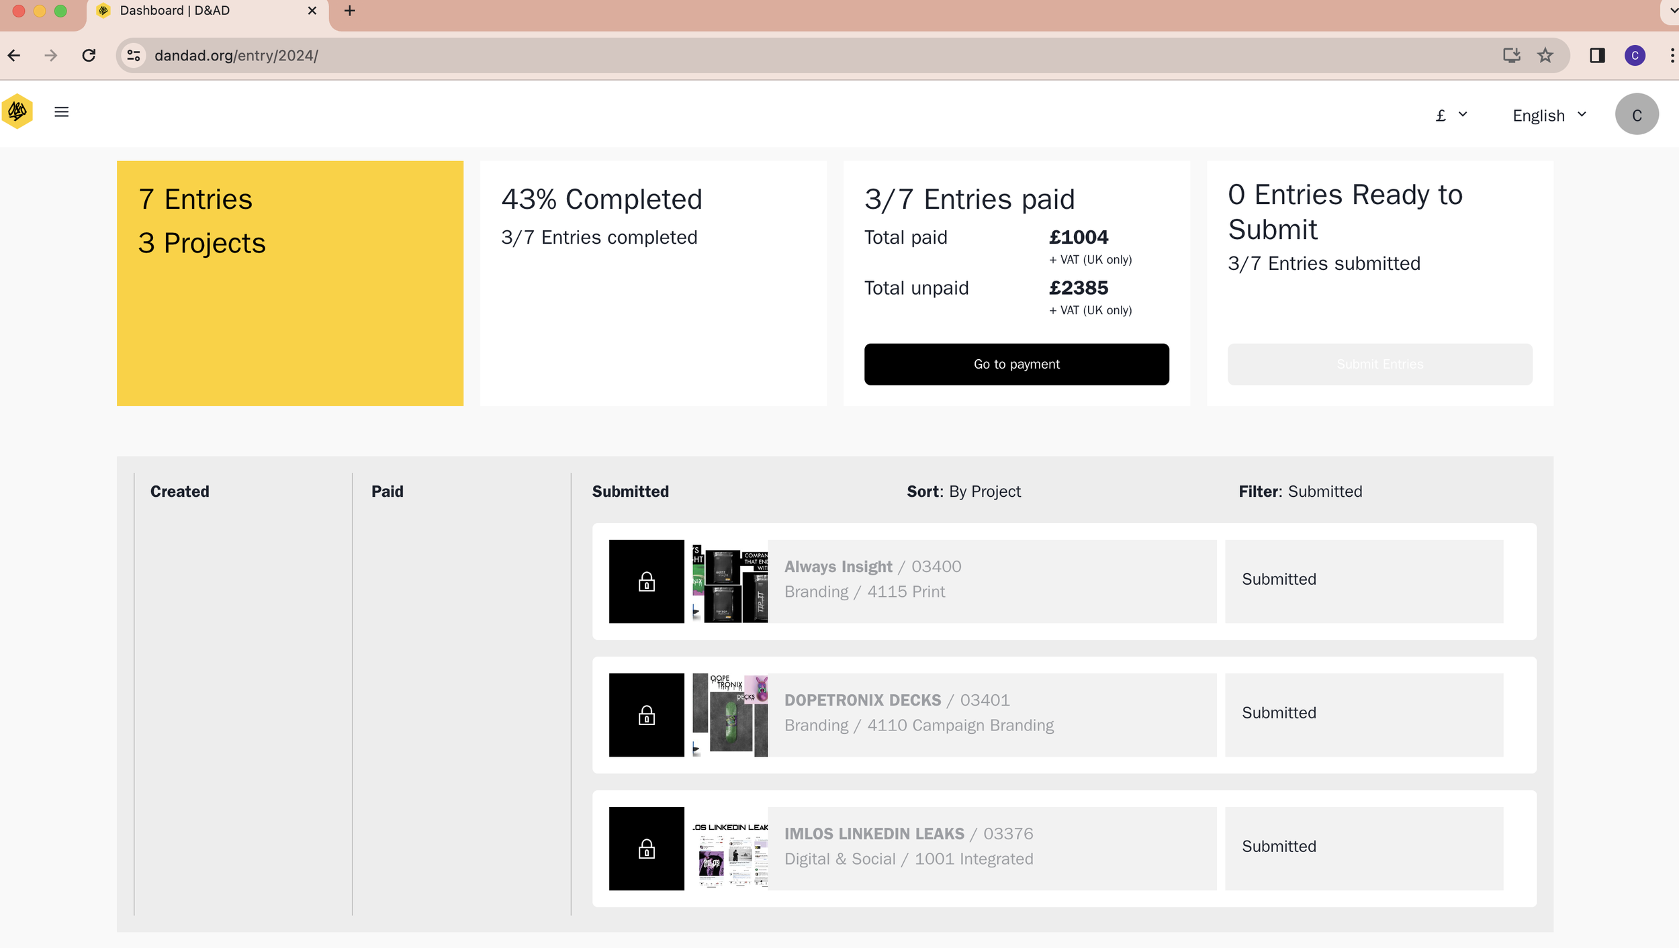This screenshot has width=1679, height=948.
Task: Open the Always Insight entry link
Action: 838,567
